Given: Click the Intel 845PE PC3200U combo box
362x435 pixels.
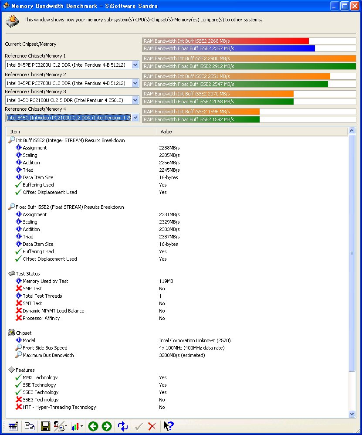Looking at the screenshot, I should click(72, 65).
